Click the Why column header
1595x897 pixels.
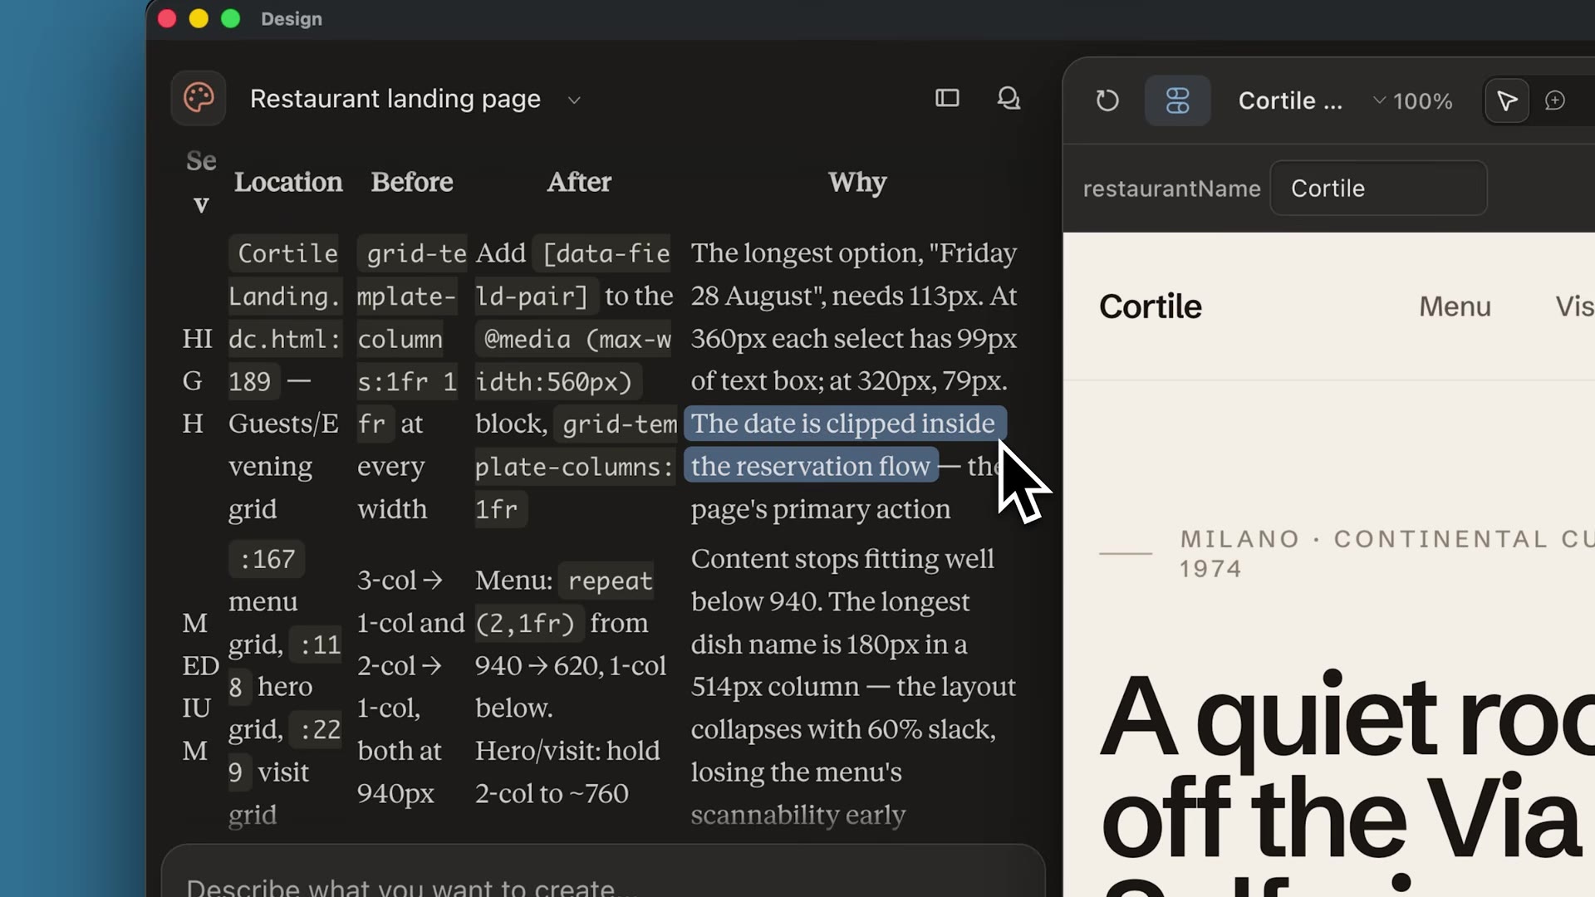click(857, 182)
